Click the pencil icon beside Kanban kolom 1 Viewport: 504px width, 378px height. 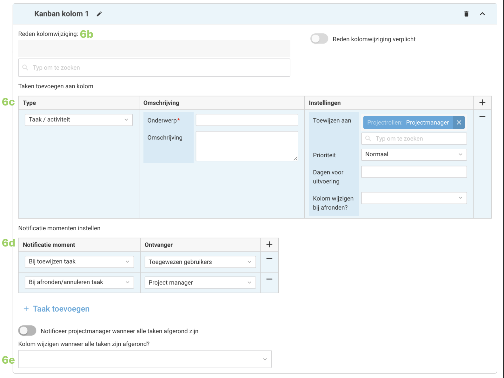coord(99,14)
